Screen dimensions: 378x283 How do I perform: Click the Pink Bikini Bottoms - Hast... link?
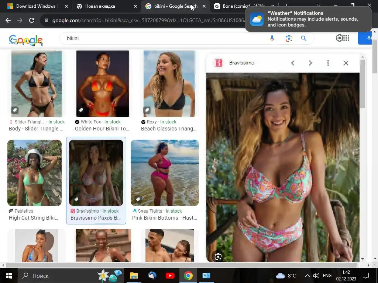tap(165, 218)
